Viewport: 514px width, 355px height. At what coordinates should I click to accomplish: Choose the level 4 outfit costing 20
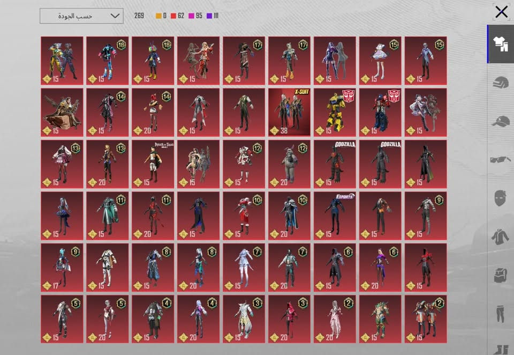(198, 319)
